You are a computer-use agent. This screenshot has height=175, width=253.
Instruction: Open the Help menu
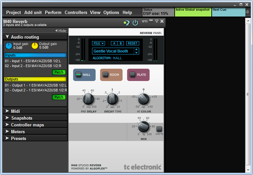pos(127,12)
